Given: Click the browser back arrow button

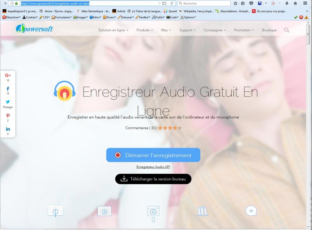Looking at the screenshot, I should click(5, 3).
